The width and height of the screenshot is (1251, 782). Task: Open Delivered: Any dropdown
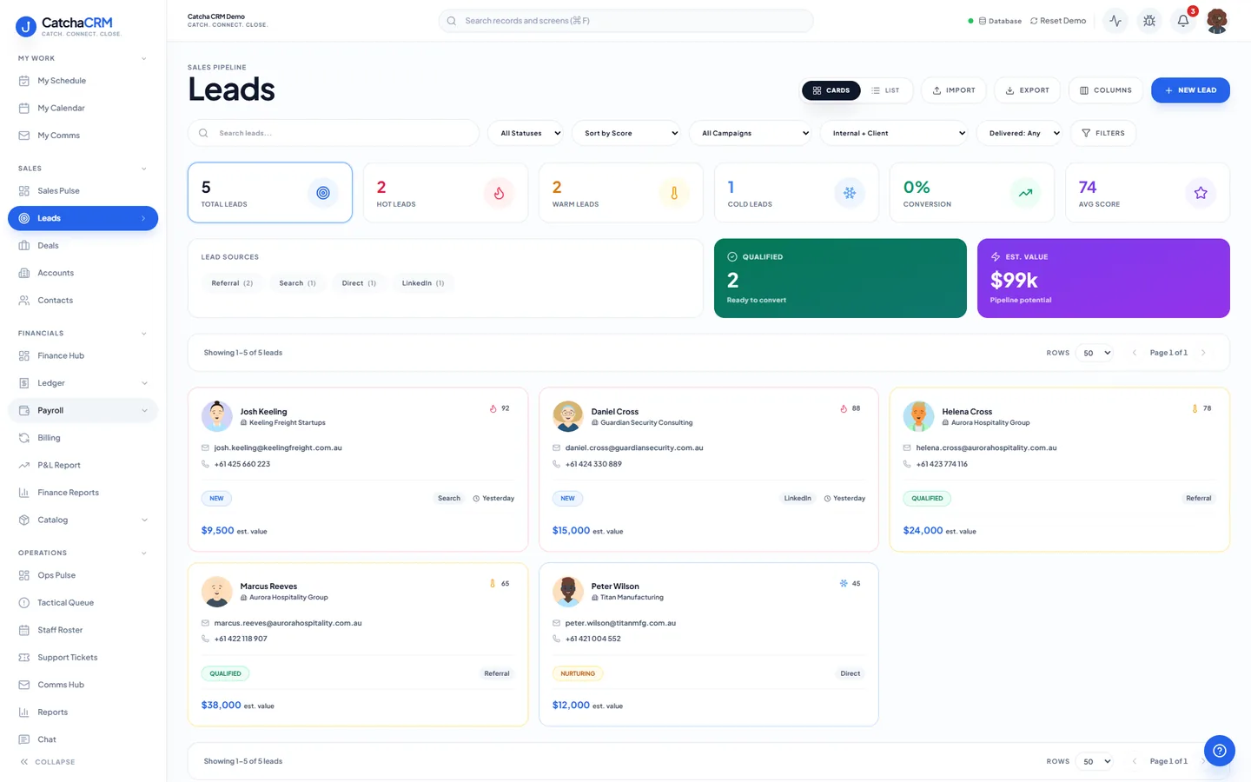pos(1019,133)
